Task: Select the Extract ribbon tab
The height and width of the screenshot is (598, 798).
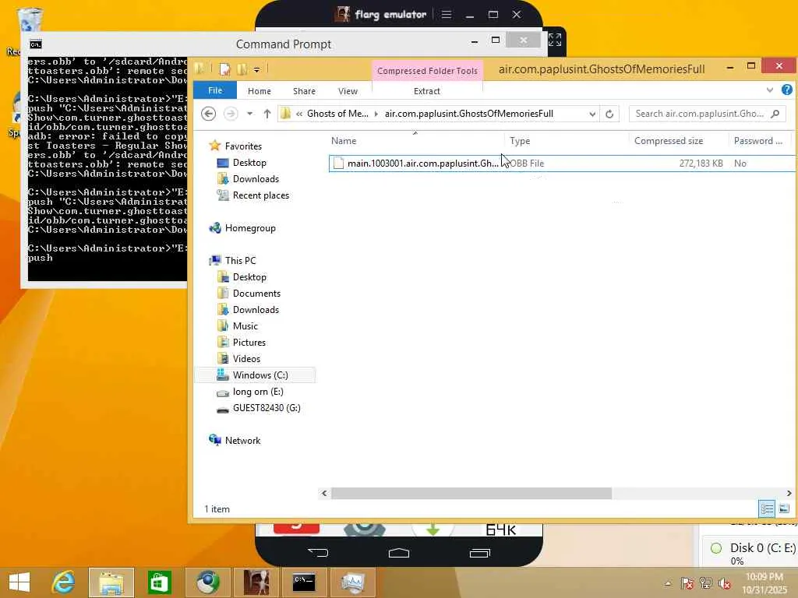Action: pyautogui.click(x=426, y=91)
